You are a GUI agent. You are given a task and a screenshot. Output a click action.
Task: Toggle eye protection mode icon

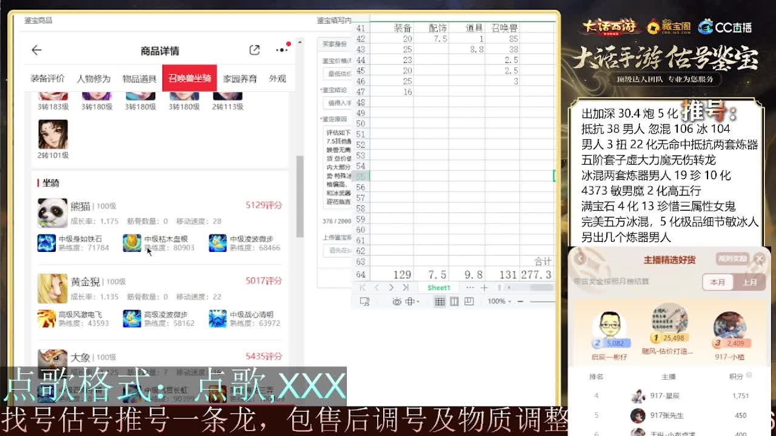point(396,302)
